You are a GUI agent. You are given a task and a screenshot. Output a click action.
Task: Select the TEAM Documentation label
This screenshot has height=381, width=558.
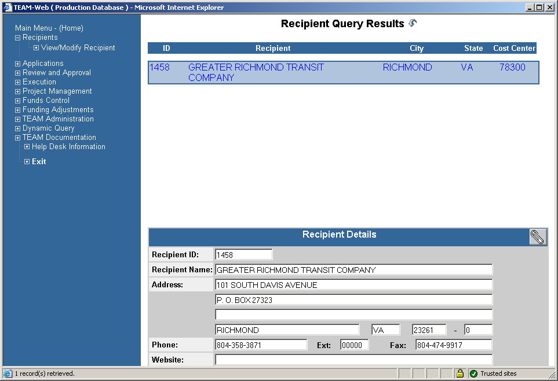tap(59, 137)
